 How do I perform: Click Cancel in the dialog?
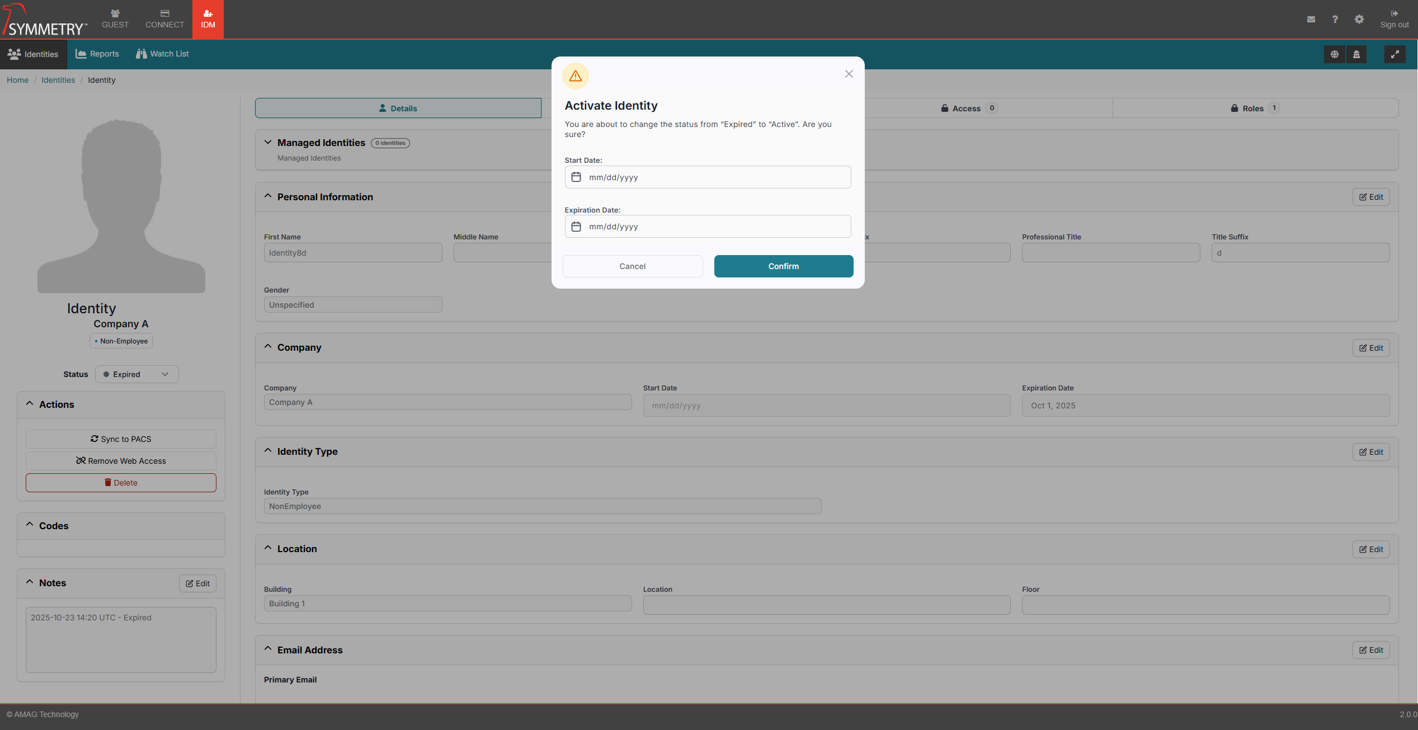tap(632, 266)
